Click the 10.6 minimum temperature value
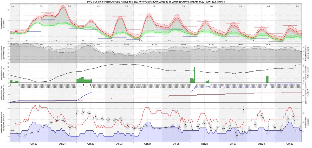This screenshot has height=148, width=312. pyautogui.click(x=169, y=41)
